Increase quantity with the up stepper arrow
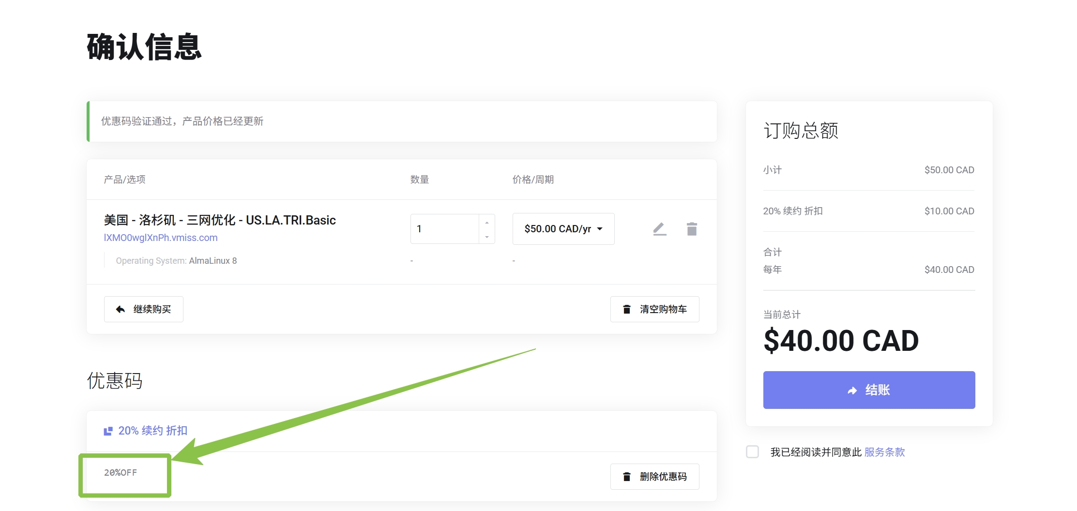Screen dimensions: 1077x511 coord(487,223)
